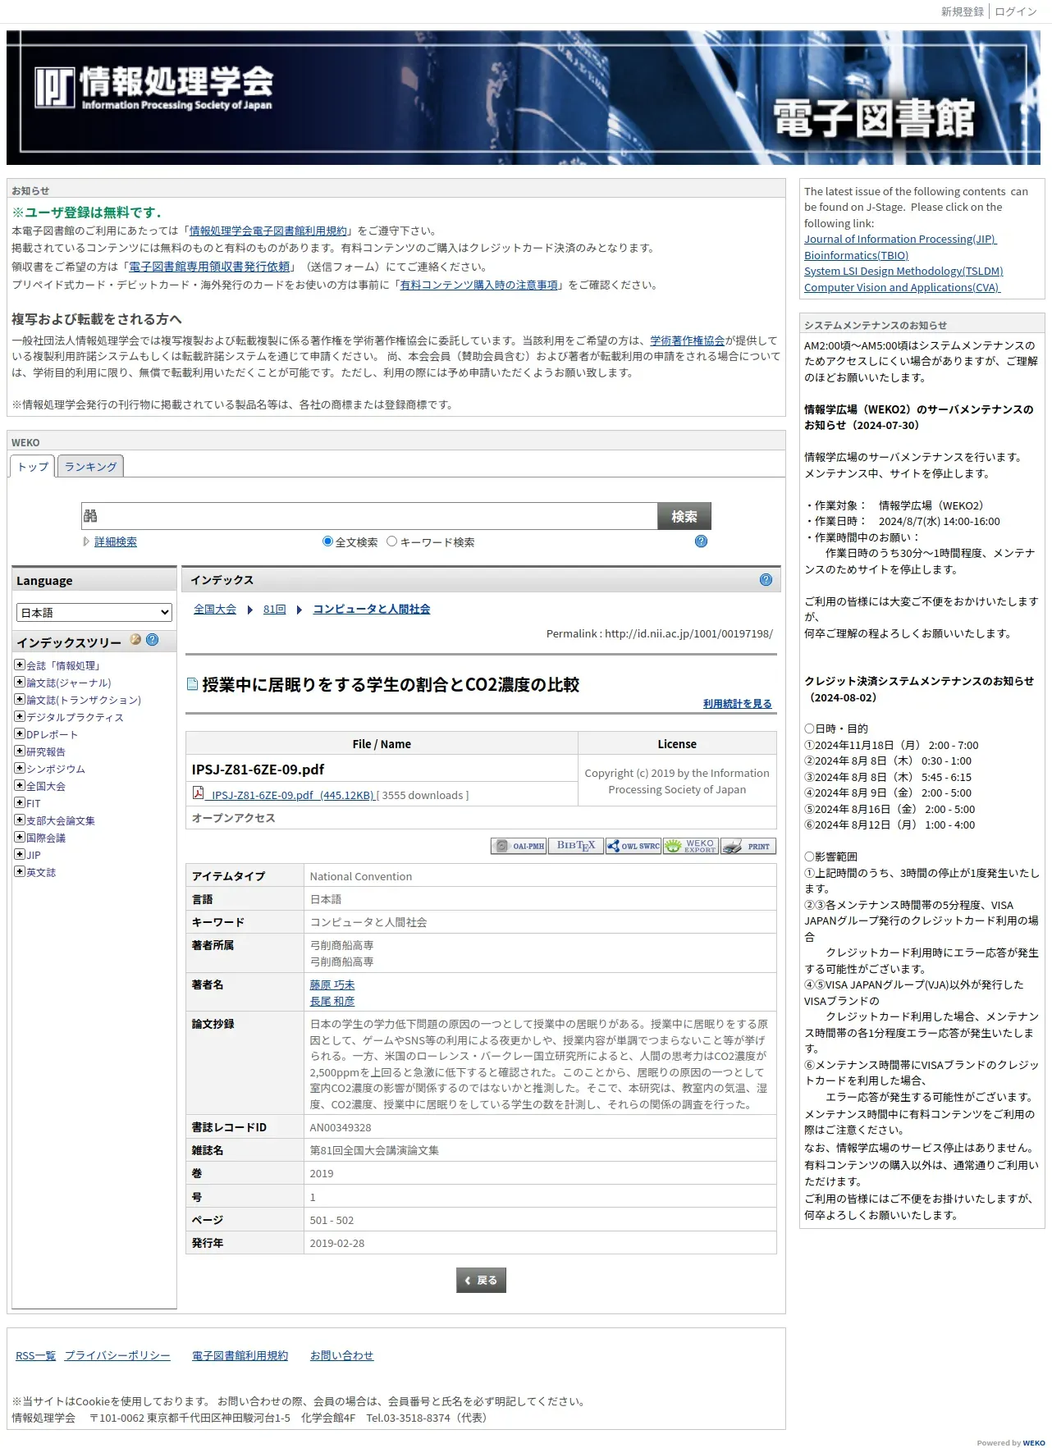Export record as OWL SWRC
1052x1448 pixels.
[633, 846]
